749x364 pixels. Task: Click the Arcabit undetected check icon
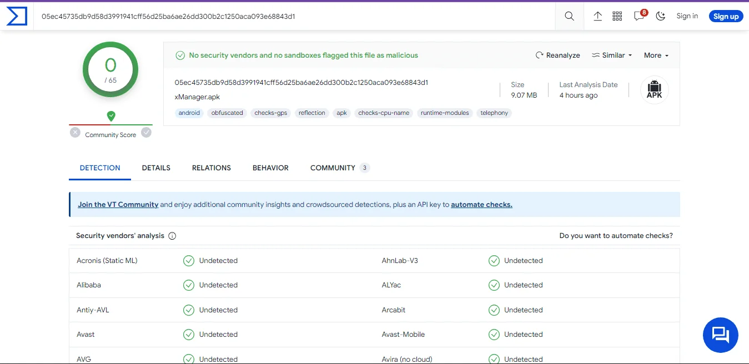coord(494,310)
